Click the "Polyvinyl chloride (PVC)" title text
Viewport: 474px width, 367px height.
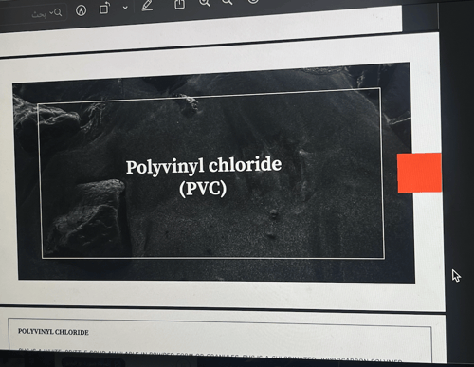[204, 176]
